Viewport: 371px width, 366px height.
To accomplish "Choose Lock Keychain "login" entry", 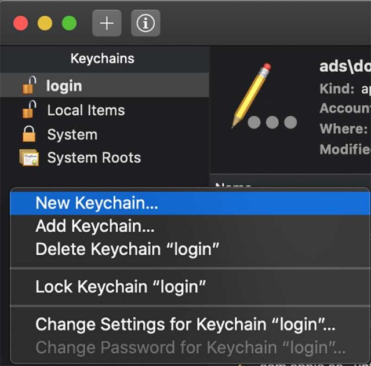I will (190, 287).
